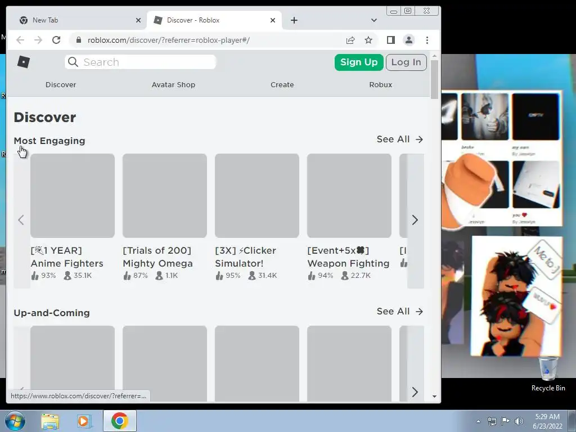576x432 pixels.
Task: Click the Chrome taskbar icon
Action: tap(119, 421)
